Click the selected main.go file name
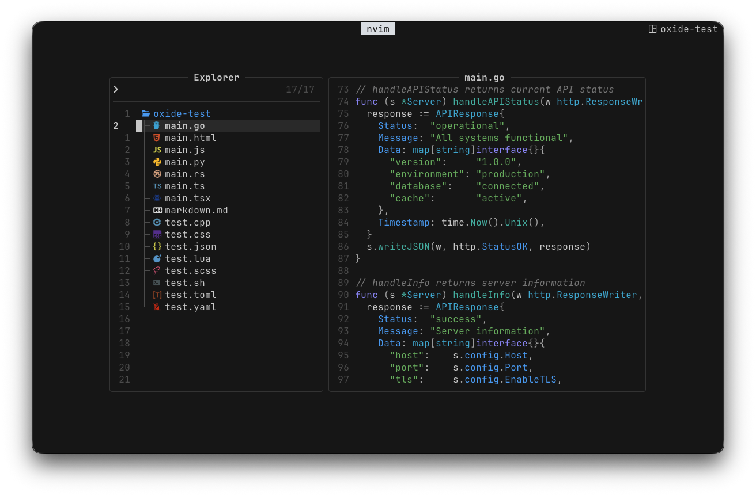Image resolution: width=756 pixels, height=496 pixels. 185,125
